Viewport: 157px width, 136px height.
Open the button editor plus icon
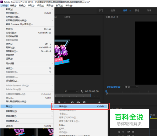[99, 102]
